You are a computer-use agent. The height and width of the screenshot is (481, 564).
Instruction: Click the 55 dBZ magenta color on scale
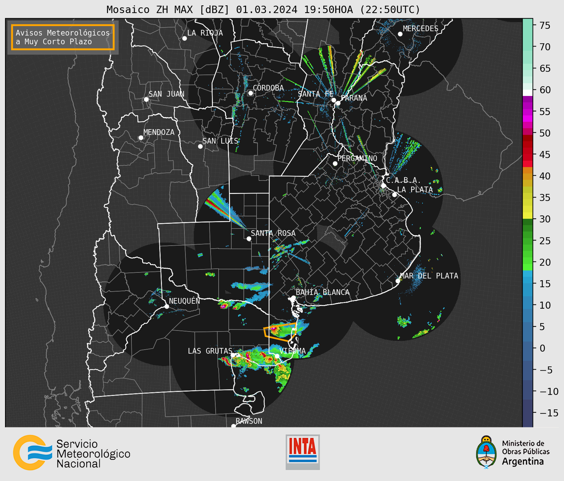(x=528, y=112)
